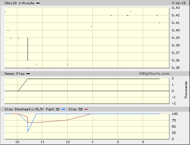Click the BigCharts.com watermark
The width and height of the screenshot is (190, 145).
coord(154,73)
